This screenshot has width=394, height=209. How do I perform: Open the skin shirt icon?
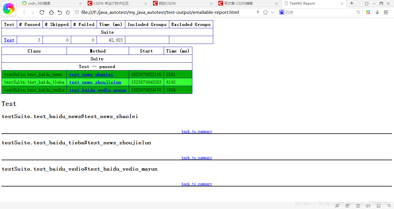(367, 3)
